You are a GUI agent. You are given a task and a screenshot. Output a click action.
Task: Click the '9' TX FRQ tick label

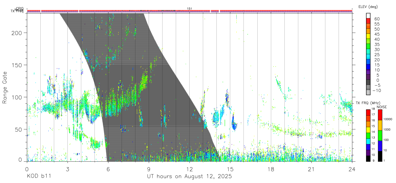coord(373,160)
